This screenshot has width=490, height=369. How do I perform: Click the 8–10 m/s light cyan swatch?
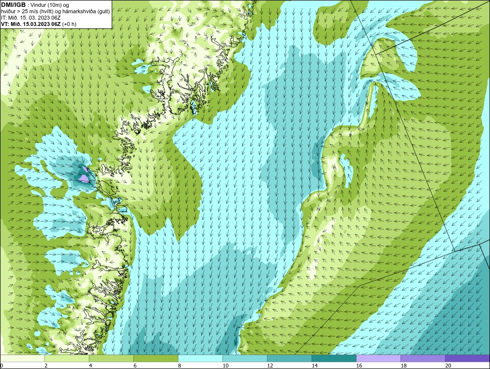(200, 358)
